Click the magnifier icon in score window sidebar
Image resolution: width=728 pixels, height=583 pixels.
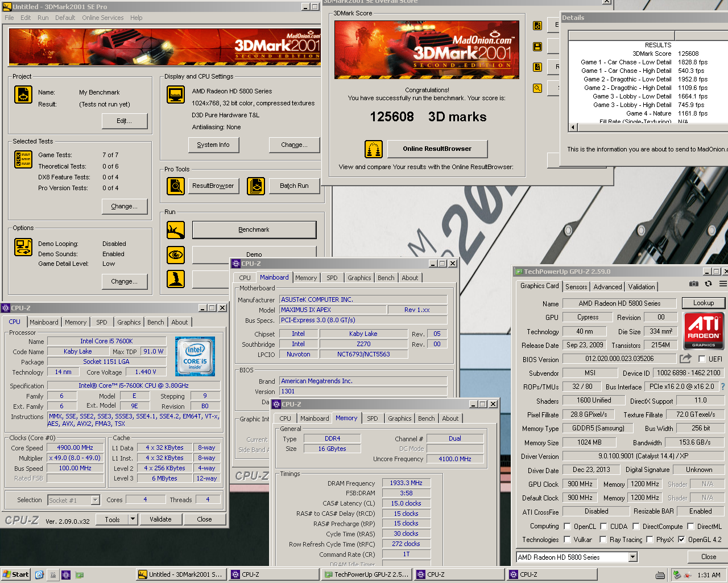[x=537, y=88]
